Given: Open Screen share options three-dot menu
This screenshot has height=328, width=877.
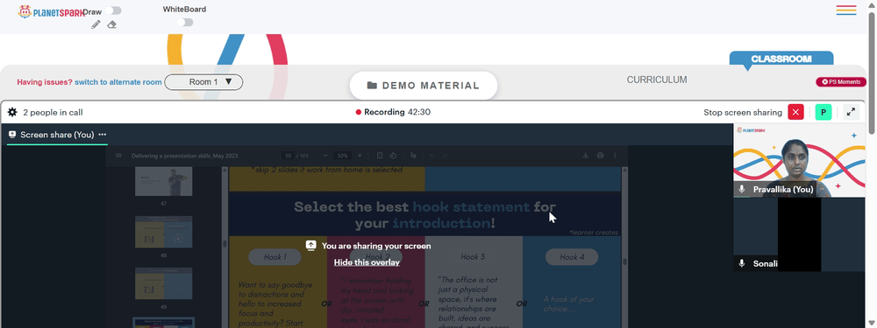Looking at the screenshot, I should coord(103,135).
